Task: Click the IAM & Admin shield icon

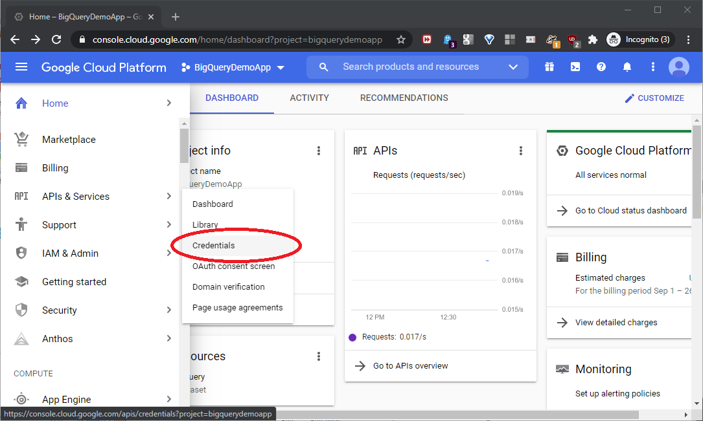Action: click(x=21, y=254)
